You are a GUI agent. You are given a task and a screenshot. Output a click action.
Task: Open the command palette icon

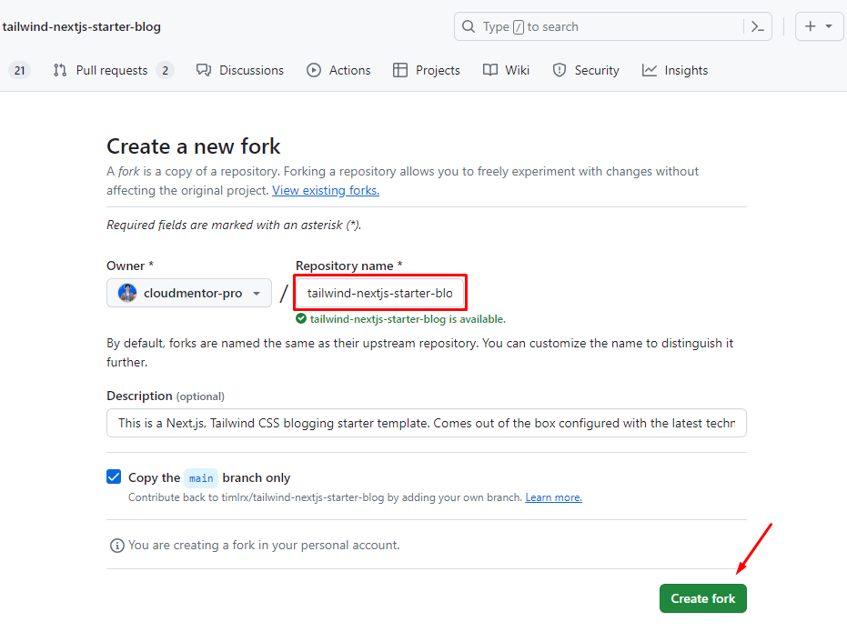[757, 26]
